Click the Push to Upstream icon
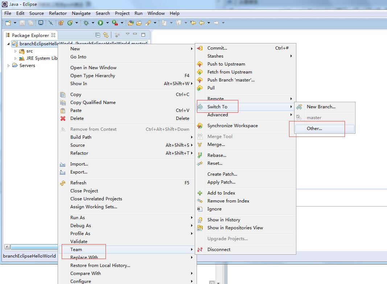 [x=200, y=64]
